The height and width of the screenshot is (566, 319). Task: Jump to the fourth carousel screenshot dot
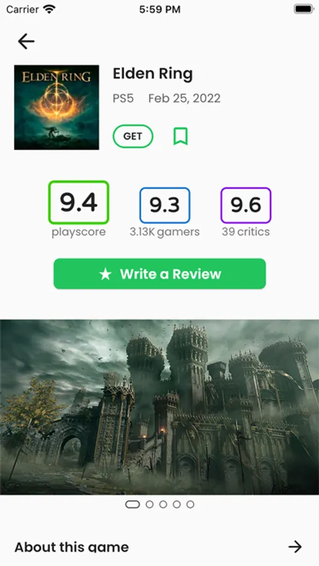click(177, 504)
